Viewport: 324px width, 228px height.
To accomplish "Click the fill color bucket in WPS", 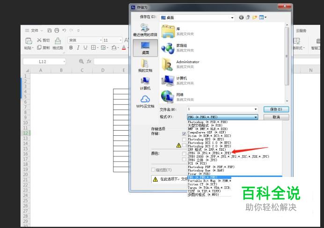I will pyautogui.click(x=114, y=48).
